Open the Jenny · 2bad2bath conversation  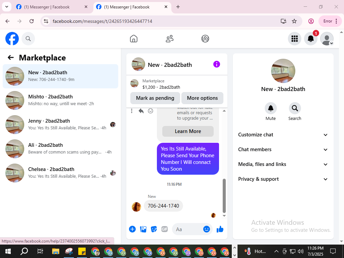coord(60,124)
